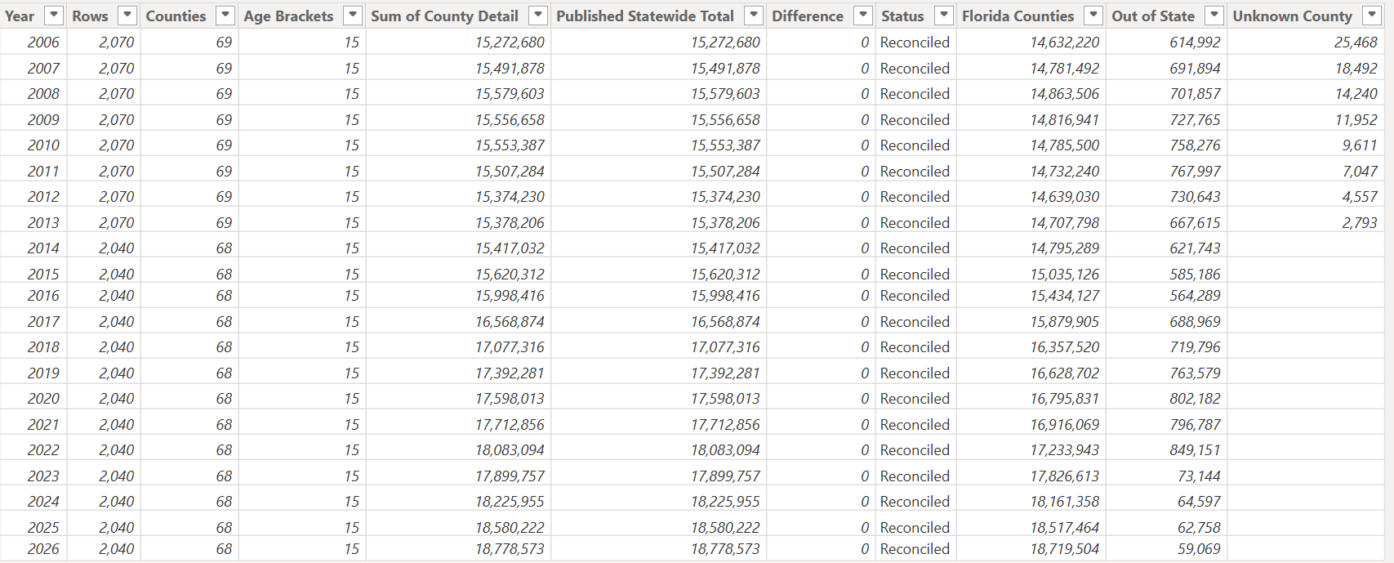The image size is (1394, 563).
Task: Open the Age Brackets filter dropdown
Action: coord(353,16)
